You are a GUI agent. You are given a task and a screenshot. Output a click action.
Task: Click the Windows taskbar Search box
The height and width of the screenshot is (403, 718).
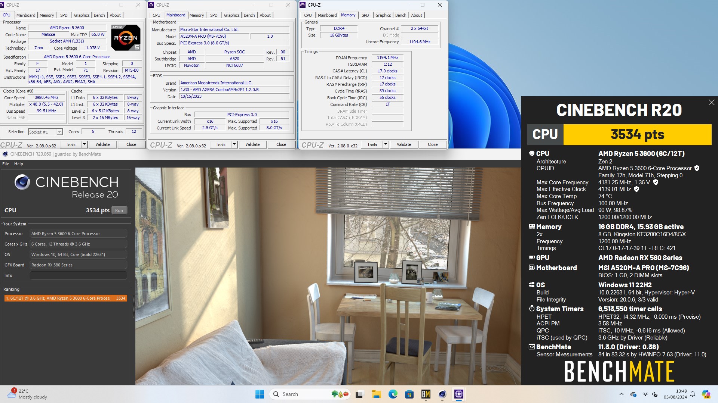pyautogui.click(x=310, y=394)
